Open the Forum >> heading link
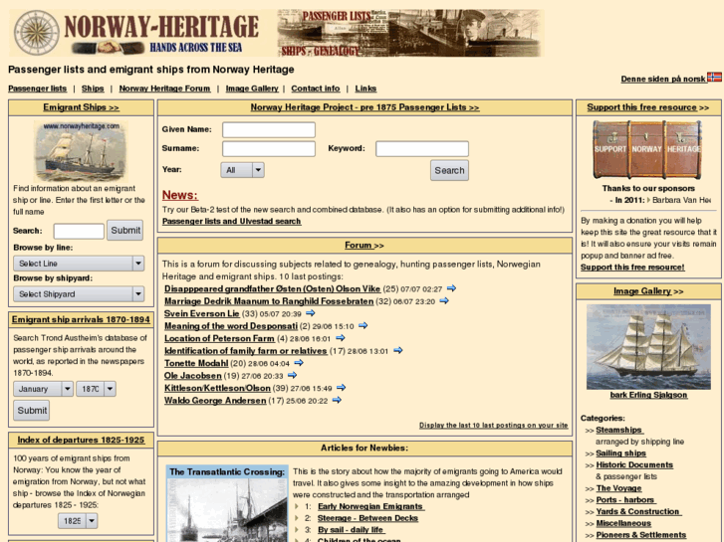This screenshot has height=542, width=724. [x=364, y=246]
